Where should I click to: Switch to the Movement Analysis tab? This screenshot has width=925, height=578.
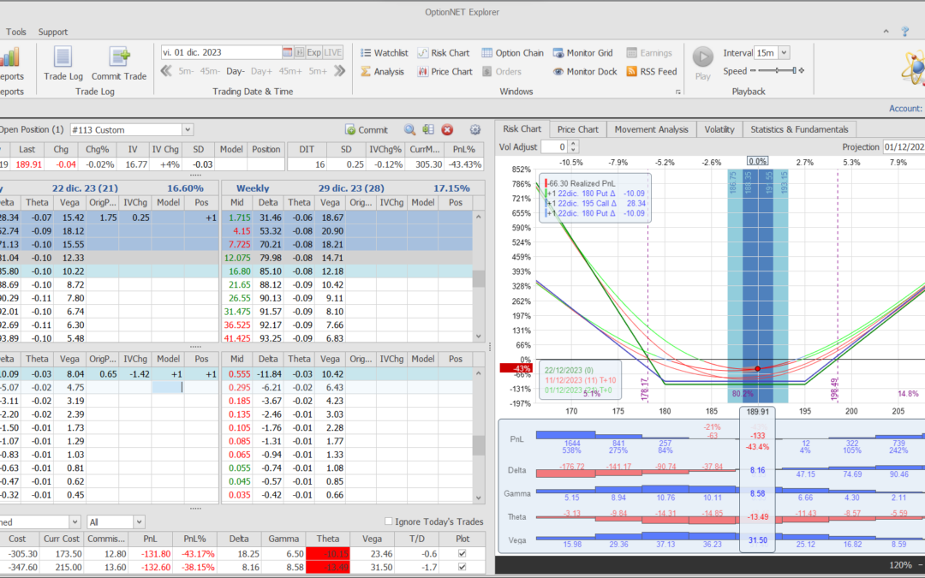coord(651,129)
